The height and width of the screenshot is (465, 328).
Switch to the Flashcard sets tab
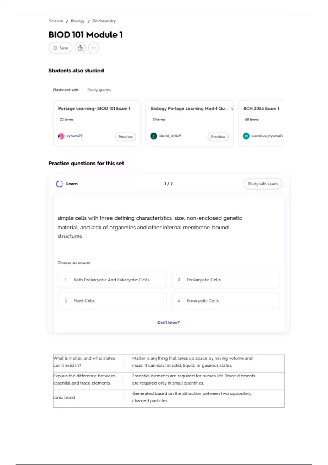point(66,90)
